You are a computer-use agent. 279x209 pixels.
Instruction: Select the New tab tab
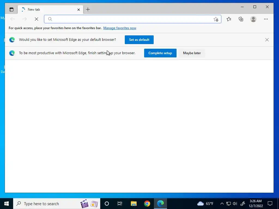tap(50, 10)
